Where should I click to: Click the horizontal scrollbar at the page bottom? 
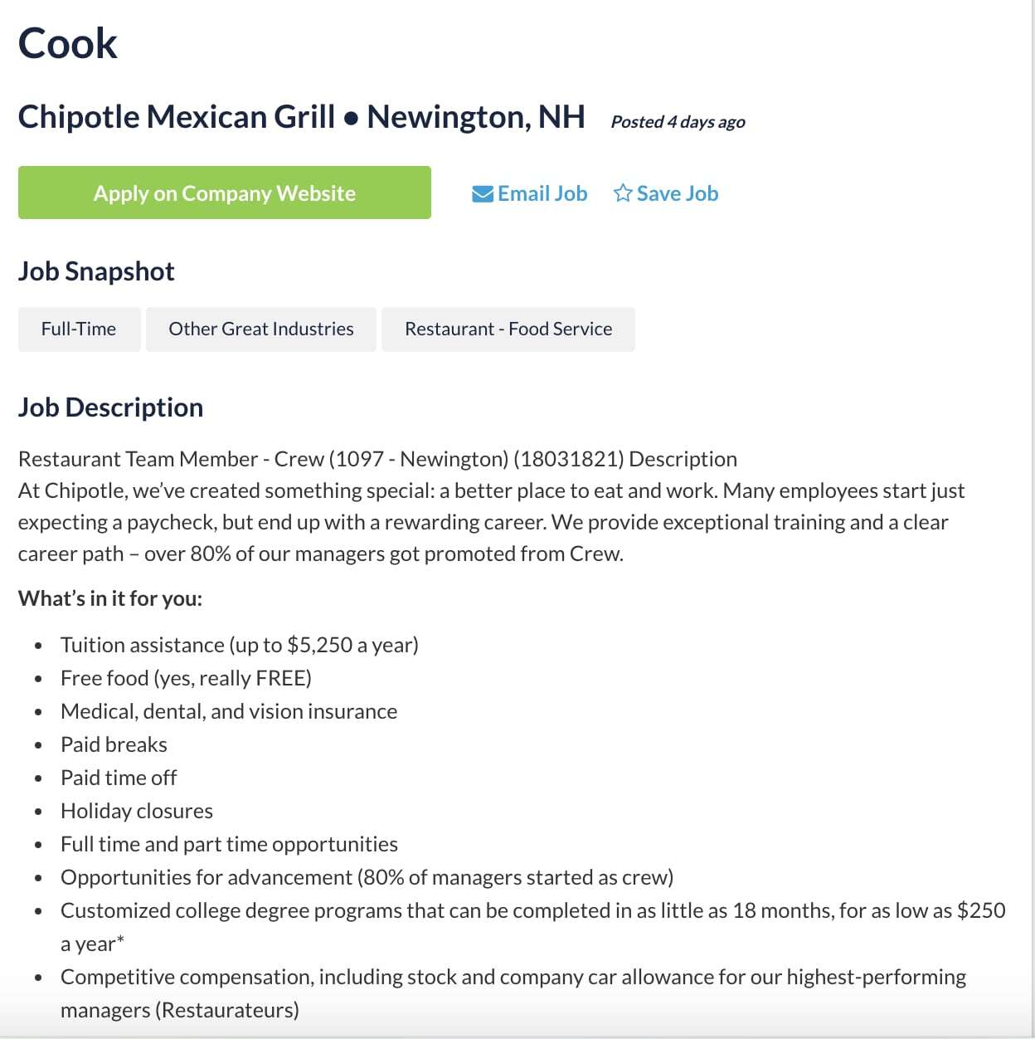pyautogui.click(x=517, y=1034)
